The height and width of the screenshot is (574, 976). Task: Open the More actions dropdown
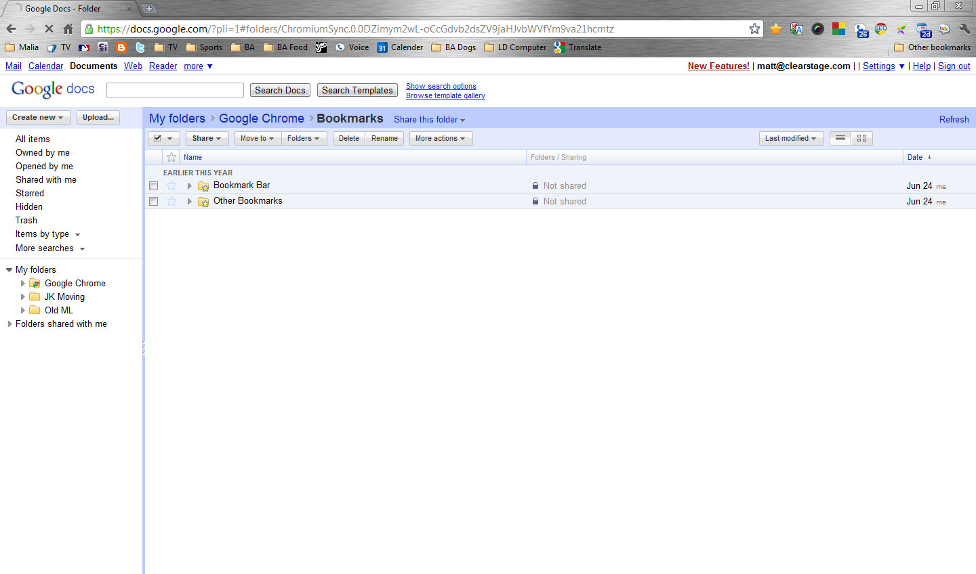pos(441,138)
